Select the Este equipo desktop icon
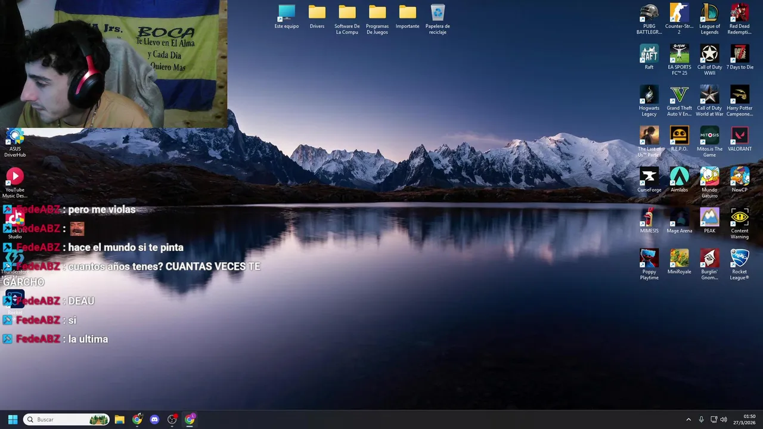Screen dimensions: 763x429 (287, 17)
